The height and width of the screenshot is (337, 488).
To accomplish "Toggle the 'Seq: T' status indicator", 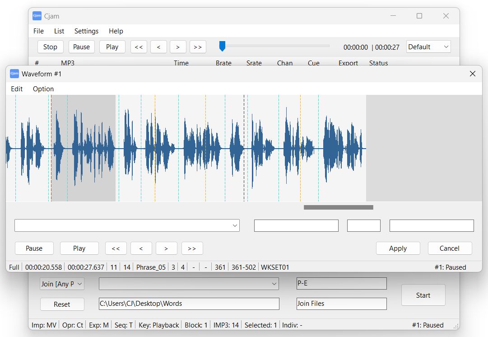I will pyautogui.click(x=123, y=325).
